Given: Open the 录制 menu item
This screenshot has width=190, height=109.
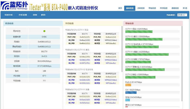Looking at the screenshot, I should pos(35,15).
